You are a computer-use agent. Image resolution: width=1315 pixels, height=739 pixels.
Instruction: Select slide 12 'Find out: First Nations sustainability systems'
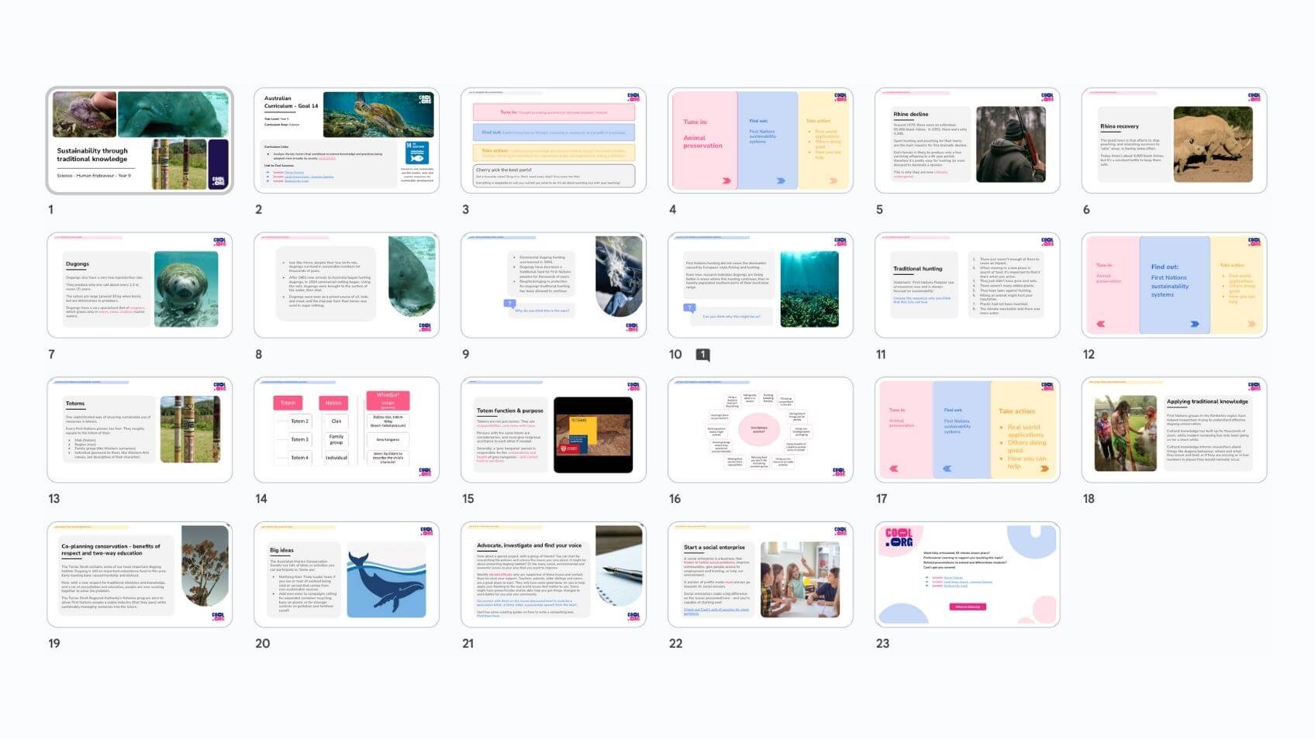click(x=1174, y=285)
